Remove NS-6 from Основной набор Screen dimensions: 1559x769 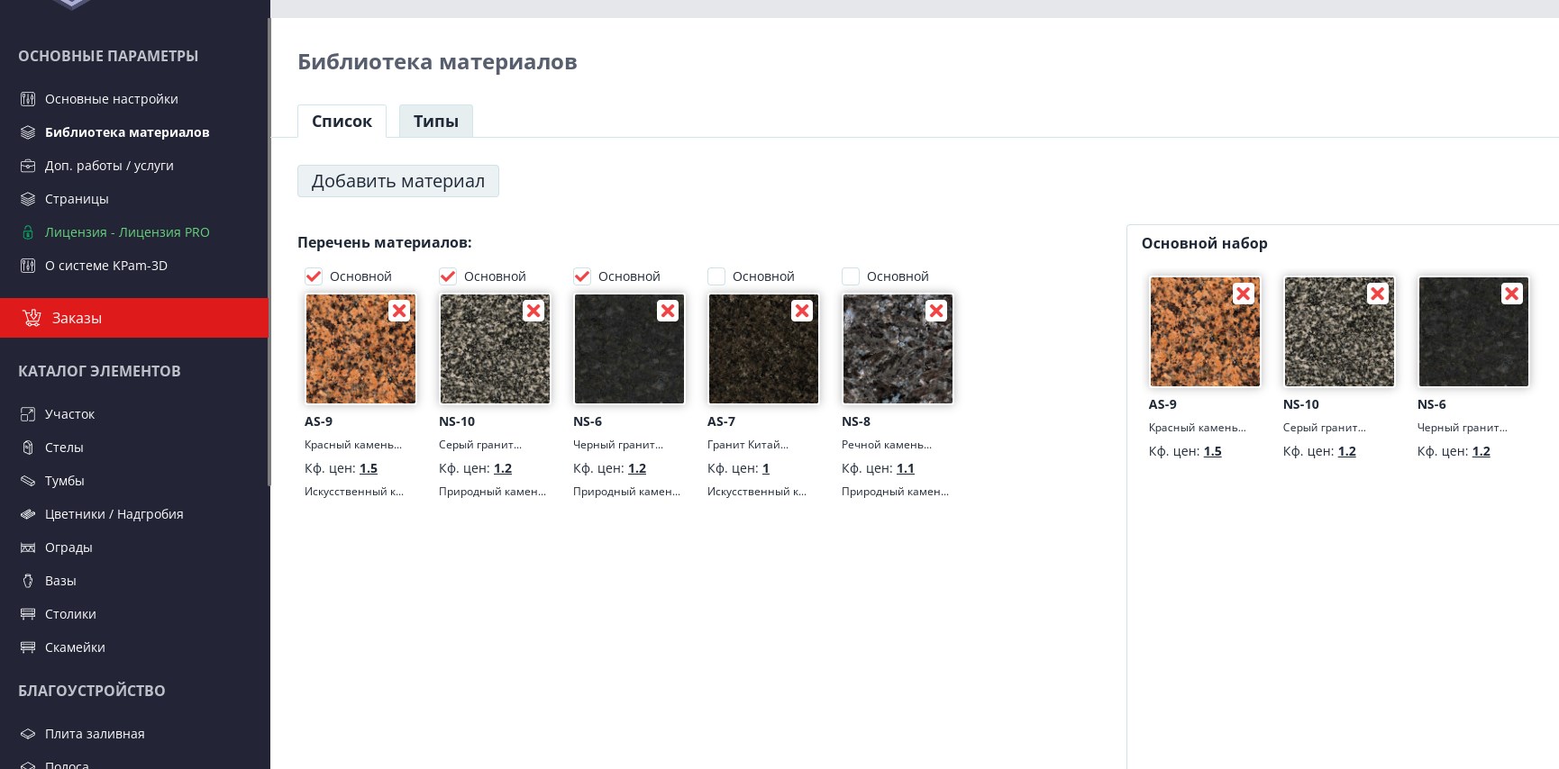[x=1512, y=294]
